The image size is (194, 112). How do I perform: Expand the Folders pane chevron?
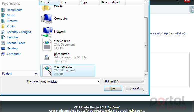[x=36, y=74]
